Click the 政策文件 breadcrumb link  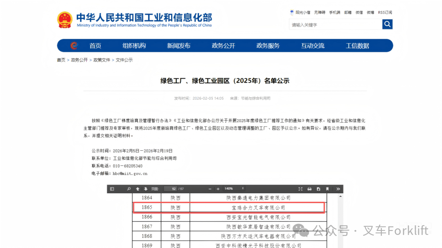coord(102,60)
